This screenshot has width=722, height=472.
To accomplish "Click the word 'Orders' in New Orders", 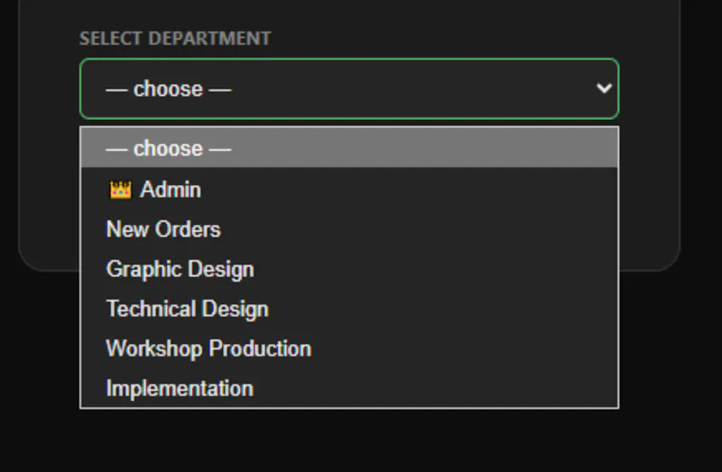I will [188, 229].
